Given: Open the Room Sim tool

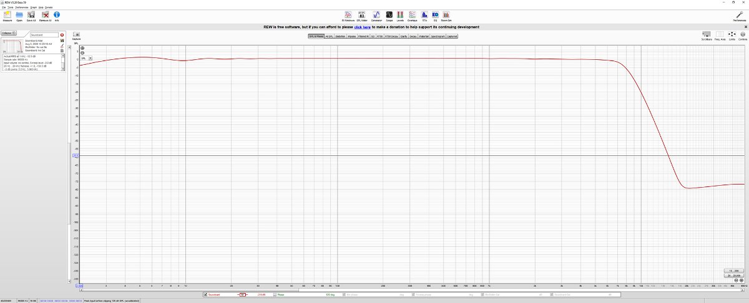Looking at the screenshot, I should click(x=446, y=14).
